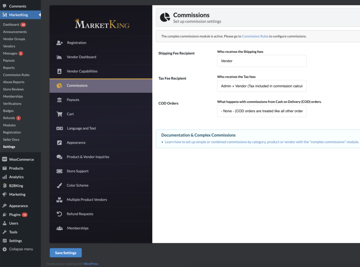Click the Save Settings button
Screen dimensions: 360x267
[x=66, y=253]
